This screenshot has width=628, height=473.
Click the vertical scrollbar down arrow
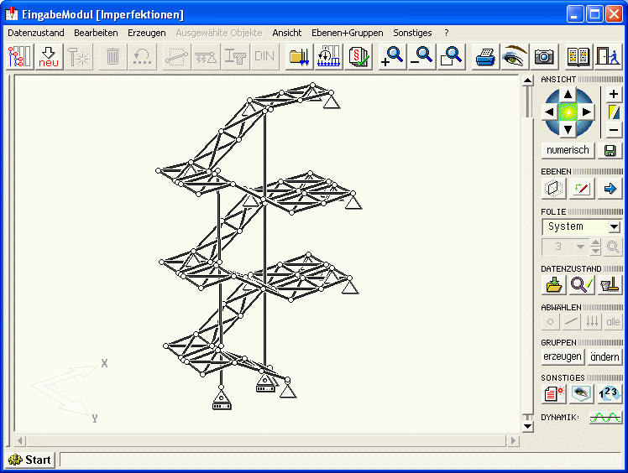point(527,426)
